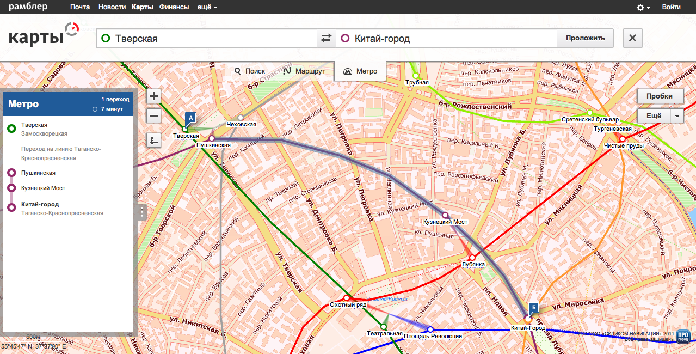Image resolution: width=696 pixels, height=354 pixels.
Task: Click the Сретенский бульвар station marker
Action: pyautogui.click(x=589, y=113)
